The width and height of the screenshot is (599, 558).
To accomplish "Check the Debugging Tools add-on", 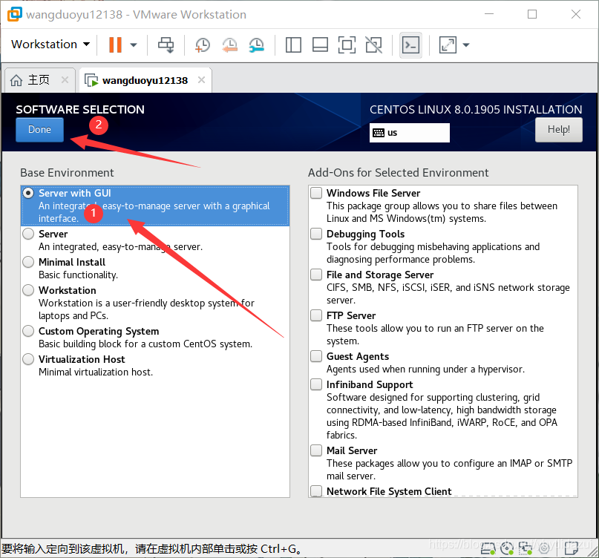I will point(316,233).
